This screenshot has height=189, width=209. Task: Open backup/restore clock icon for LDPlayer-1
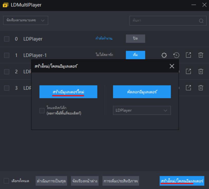pos(176,55)
